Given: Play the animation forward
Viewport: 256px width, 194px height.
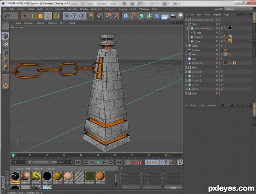Looking at the screenshot, I should pyautogui.click(x=99, y=162).
